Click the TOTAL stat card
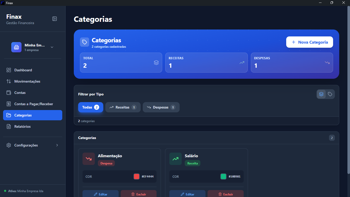 [121, 63]
